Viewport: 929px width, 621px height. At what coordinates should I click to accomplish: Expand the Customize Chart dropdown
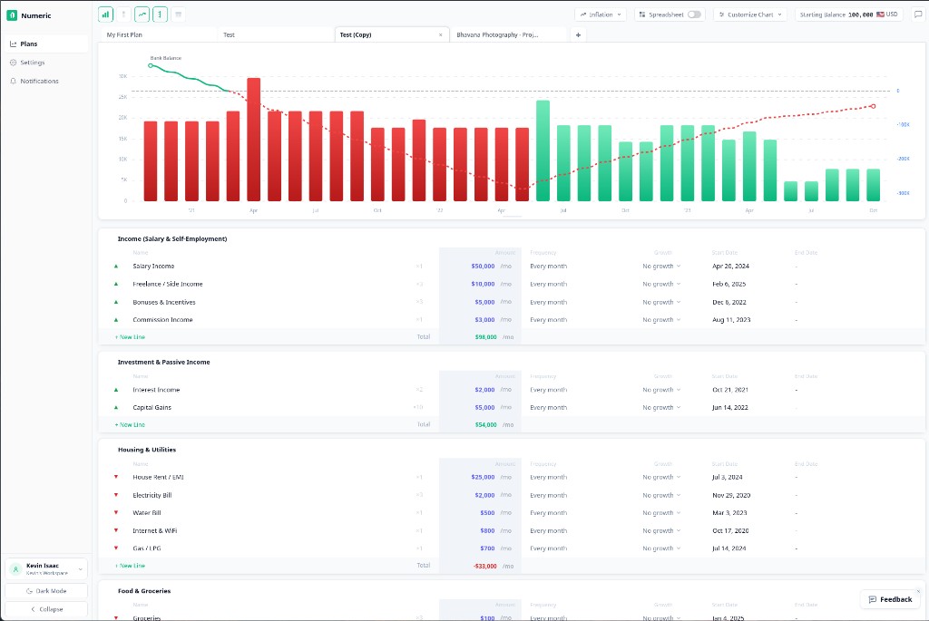[749, 15]
